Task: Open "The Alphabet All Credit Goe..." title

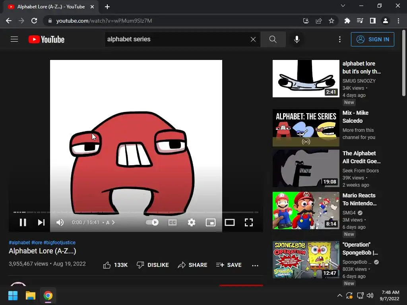Action: 361,157
